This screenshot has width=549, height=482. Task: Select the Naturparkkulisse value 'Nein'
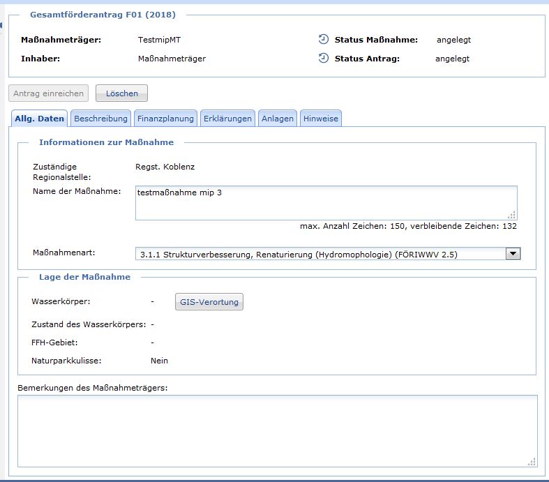click(159, 361)
